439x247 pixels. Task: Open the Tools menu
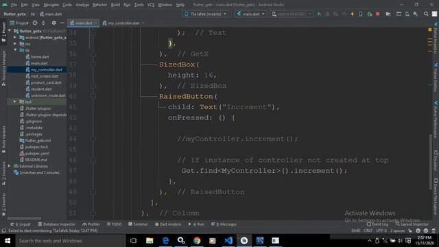coord(139,5)
